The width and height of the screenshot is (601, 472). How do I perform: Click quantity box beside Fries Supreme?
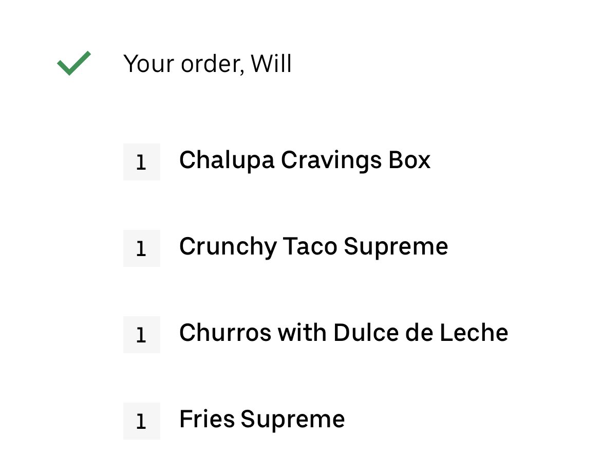[141, 421]
